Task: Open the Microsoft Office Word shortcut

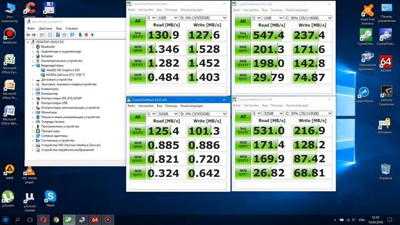Action: pos(9,115)
